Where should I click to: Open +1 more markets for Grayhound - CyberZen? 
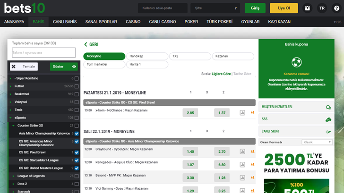252,151
